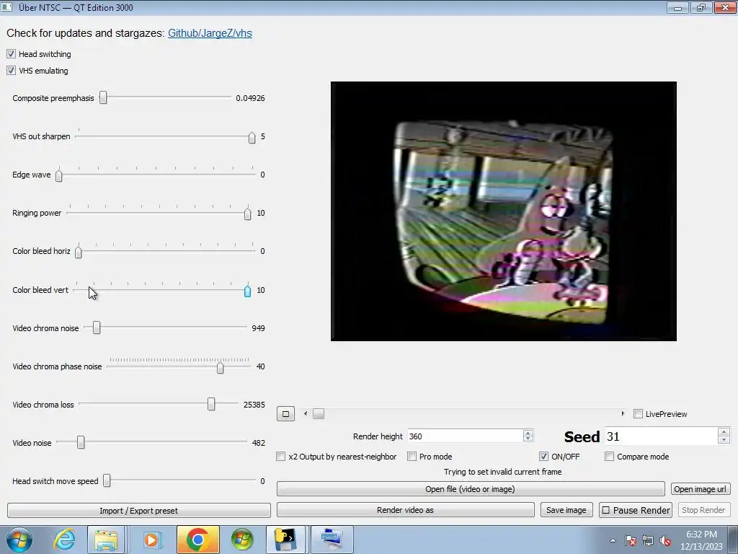The image size is (738, 554).
Task: Open the Github/JargeZ/vhs link
Action: (210, 33)
